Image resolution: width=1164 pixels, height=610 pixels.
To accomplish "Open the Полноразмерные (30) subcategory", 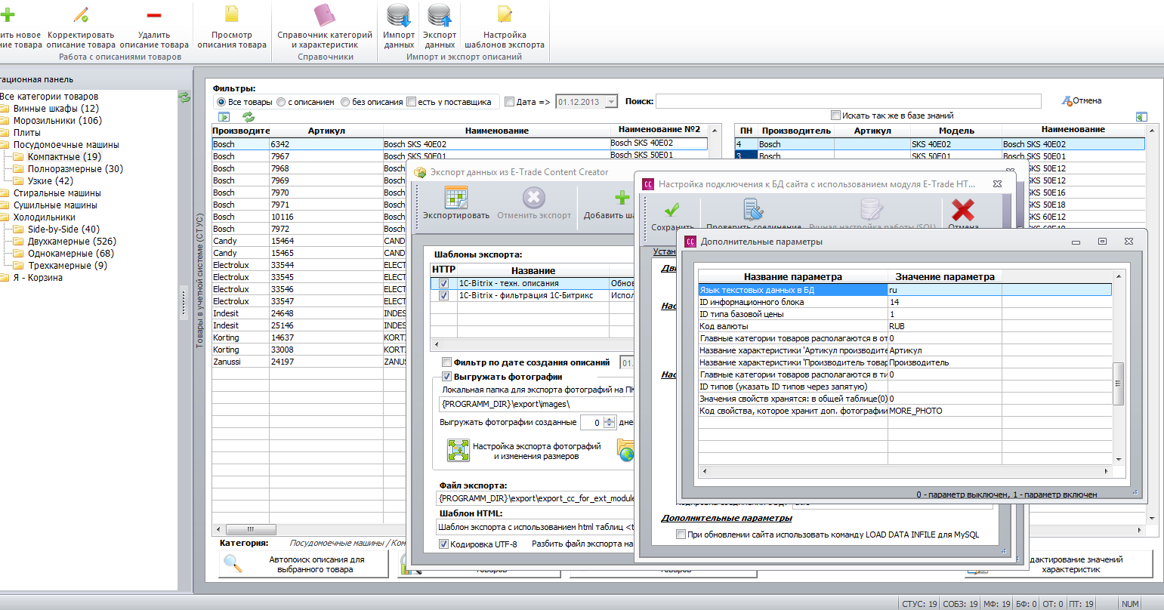I will [x=76, y=169].
